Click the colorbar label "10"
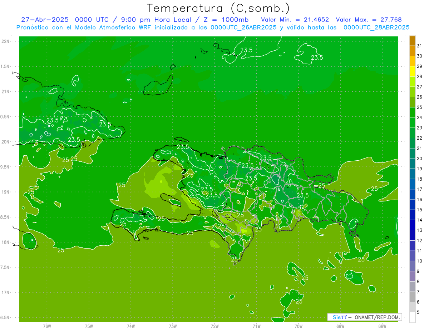 420,261
